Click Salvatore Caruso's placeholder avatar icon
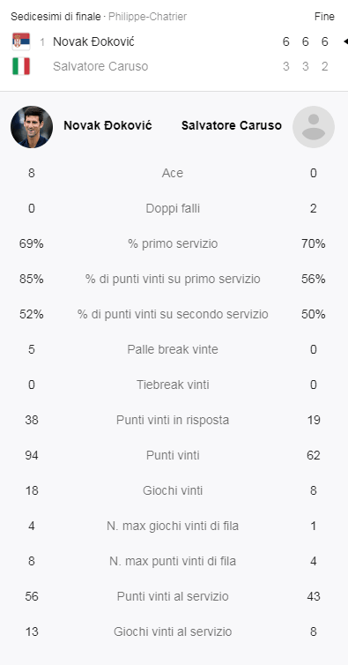348x665 pixels. pyautogui.click(x=314, y=127)
